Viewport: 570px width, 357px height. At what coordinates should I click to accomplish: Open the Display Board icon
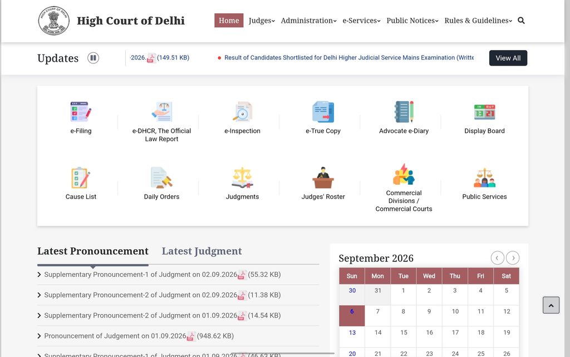(x=485, y=112)
